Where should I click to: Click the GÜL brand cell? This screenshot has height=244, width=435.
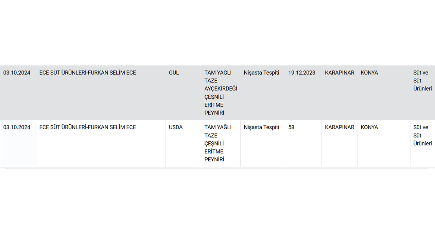click(x=174, y=73)
